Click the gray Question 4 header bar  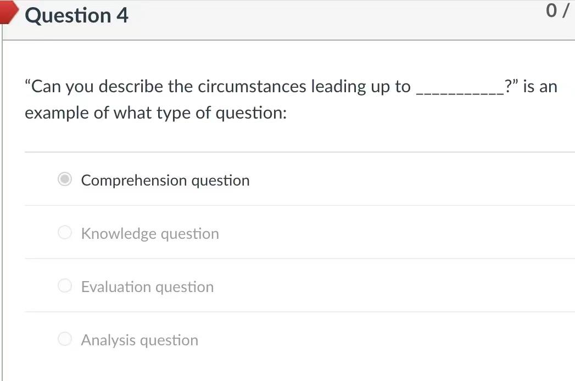click(x=289, y=20)
